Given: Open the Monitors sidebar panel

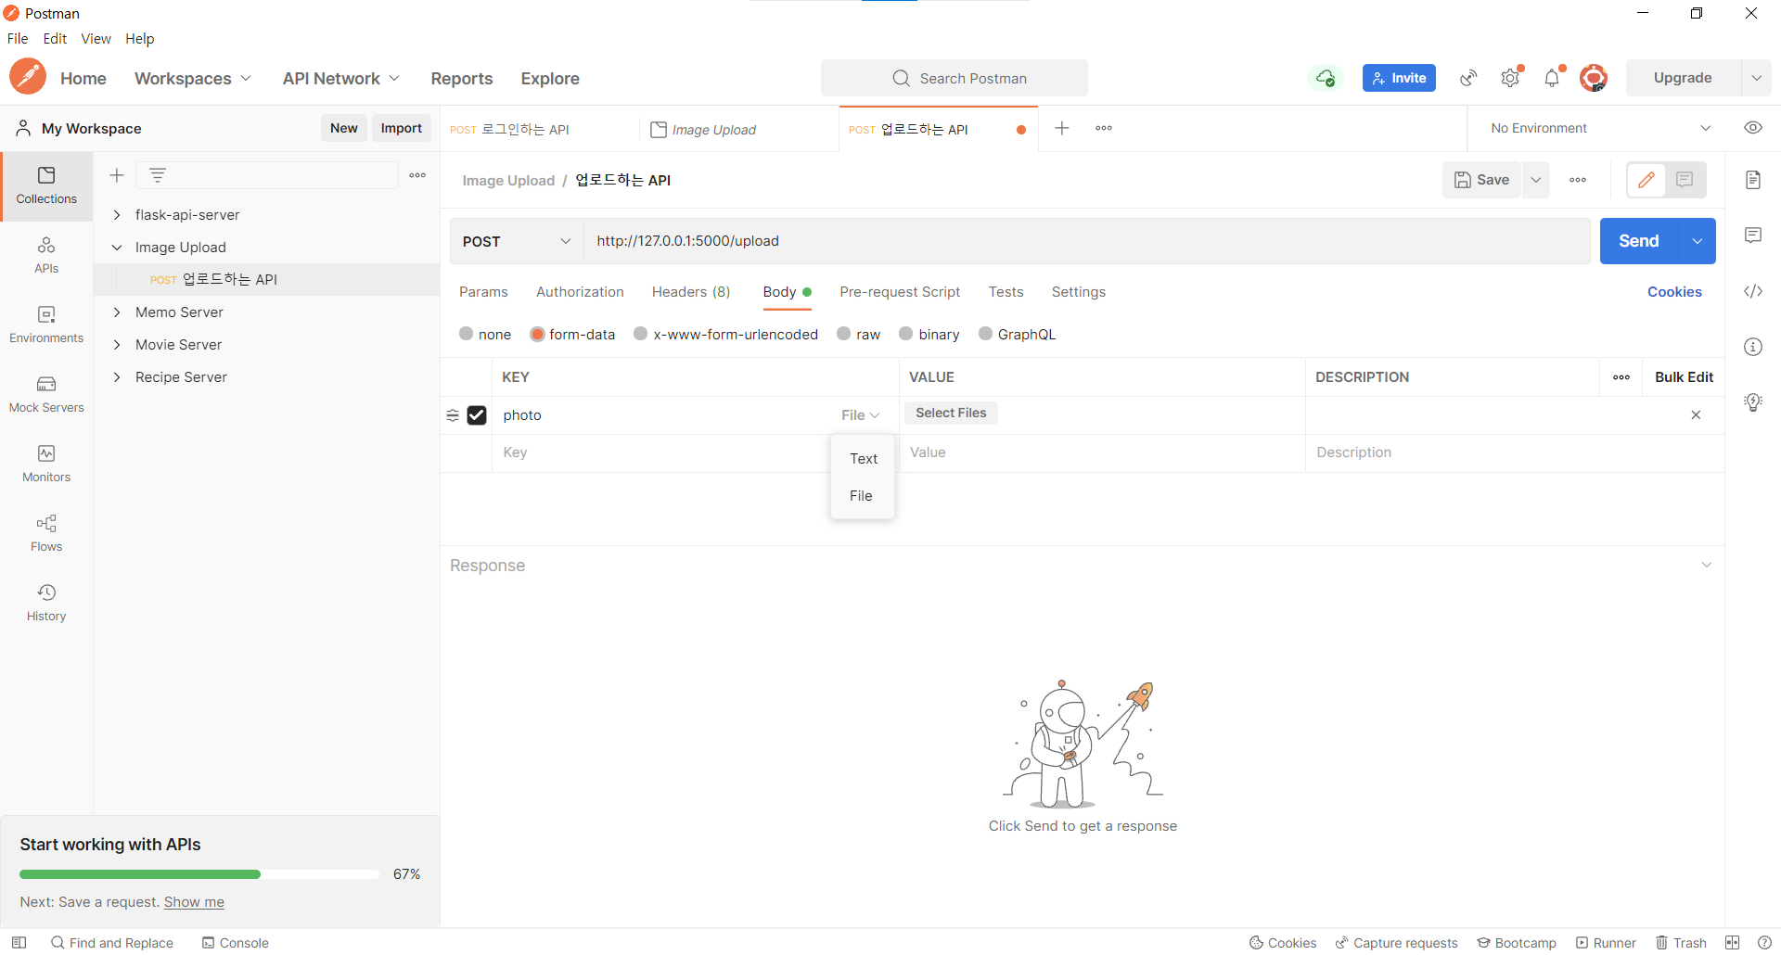Looking at the screenshot, I should 46,464.
